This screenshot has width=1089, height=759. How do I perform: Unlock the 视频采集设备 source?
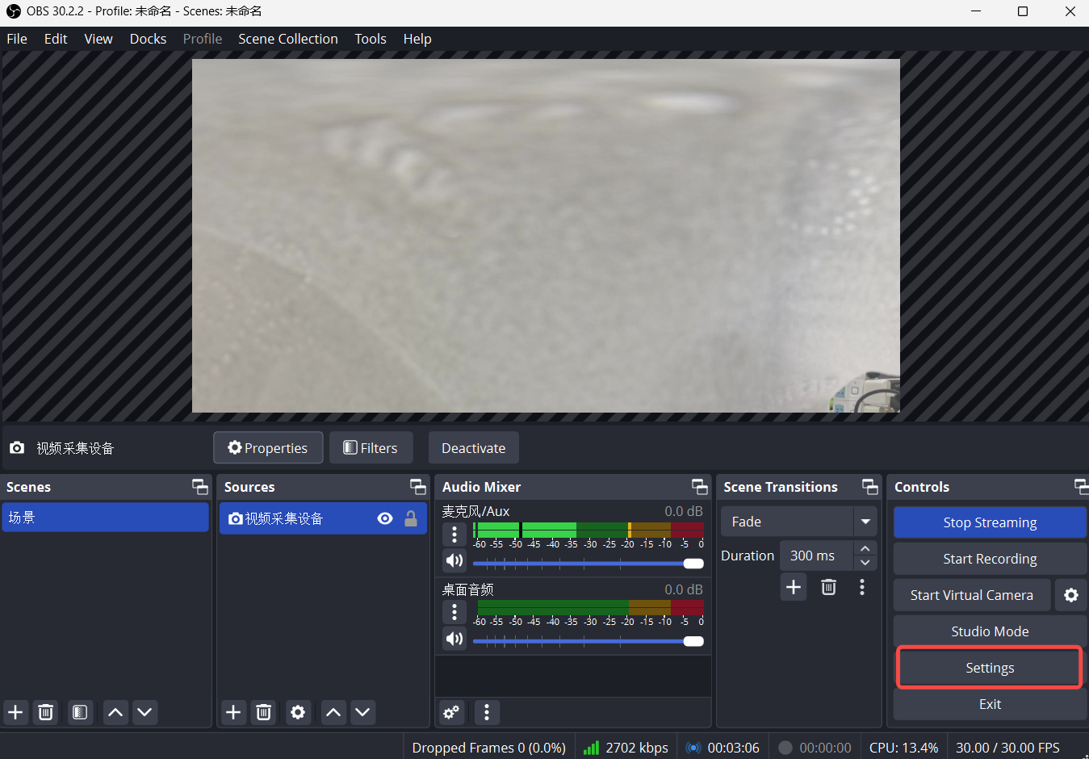[x=411, y=518]
